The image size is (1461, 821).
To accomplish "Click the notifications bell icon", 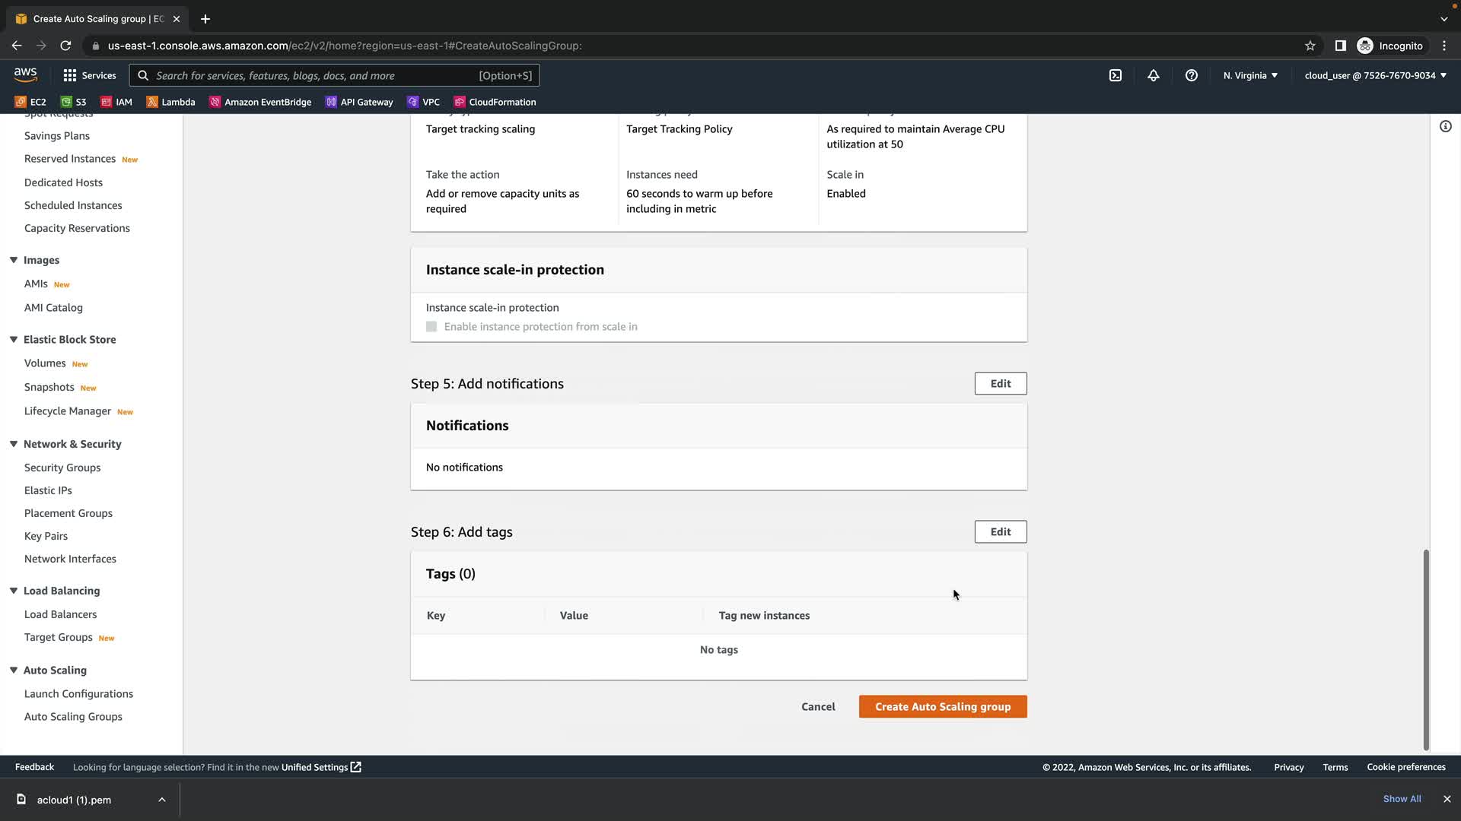I will [1153, 75].
